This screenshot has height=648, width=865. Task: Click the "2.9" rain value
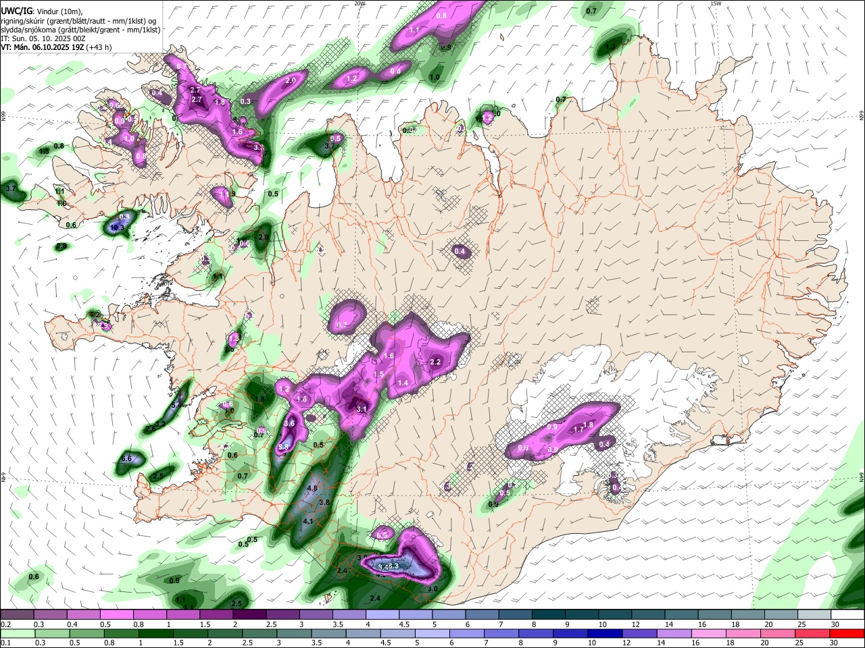[x=264, y=237]
